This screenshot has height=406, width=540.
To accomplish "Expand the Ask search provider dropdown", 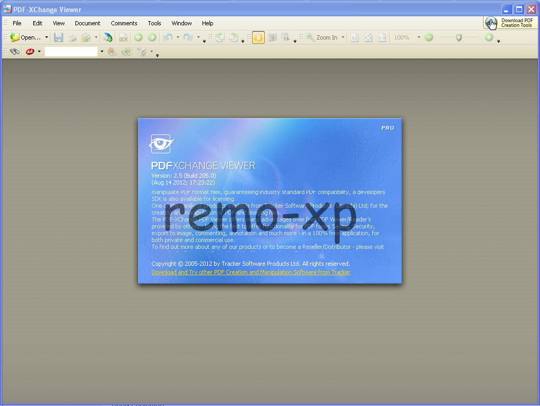I will tap(39, 52).
